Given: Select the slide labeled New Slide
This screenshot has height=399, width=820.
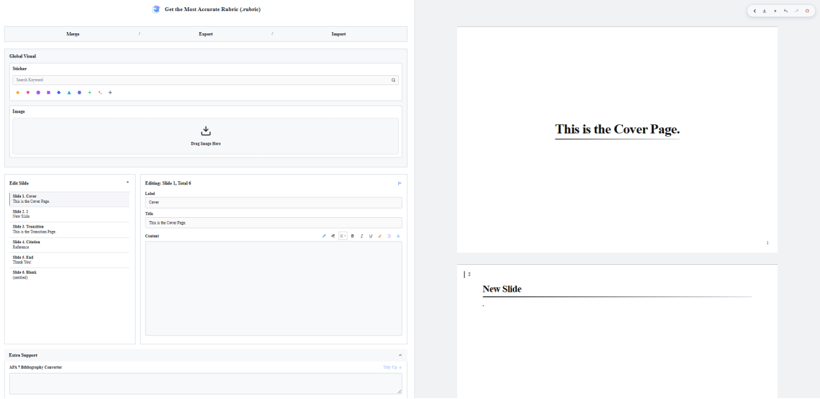Looking at the screenshot, I should pyautogui.click(x=69, y=214).
